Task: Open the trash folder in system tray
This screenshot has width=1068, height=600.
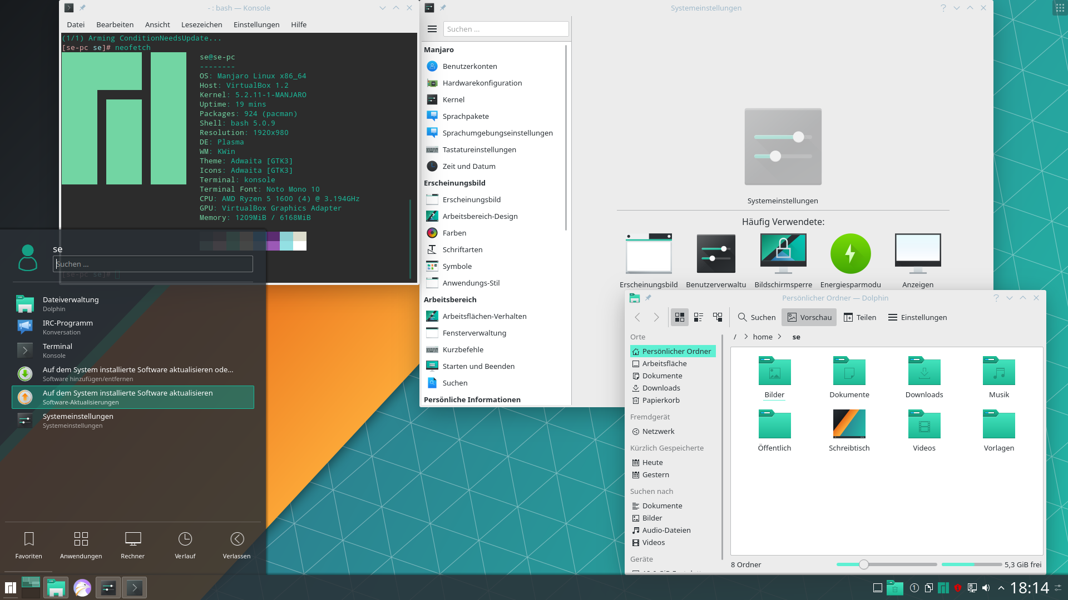Action: [x=895, y=588]
